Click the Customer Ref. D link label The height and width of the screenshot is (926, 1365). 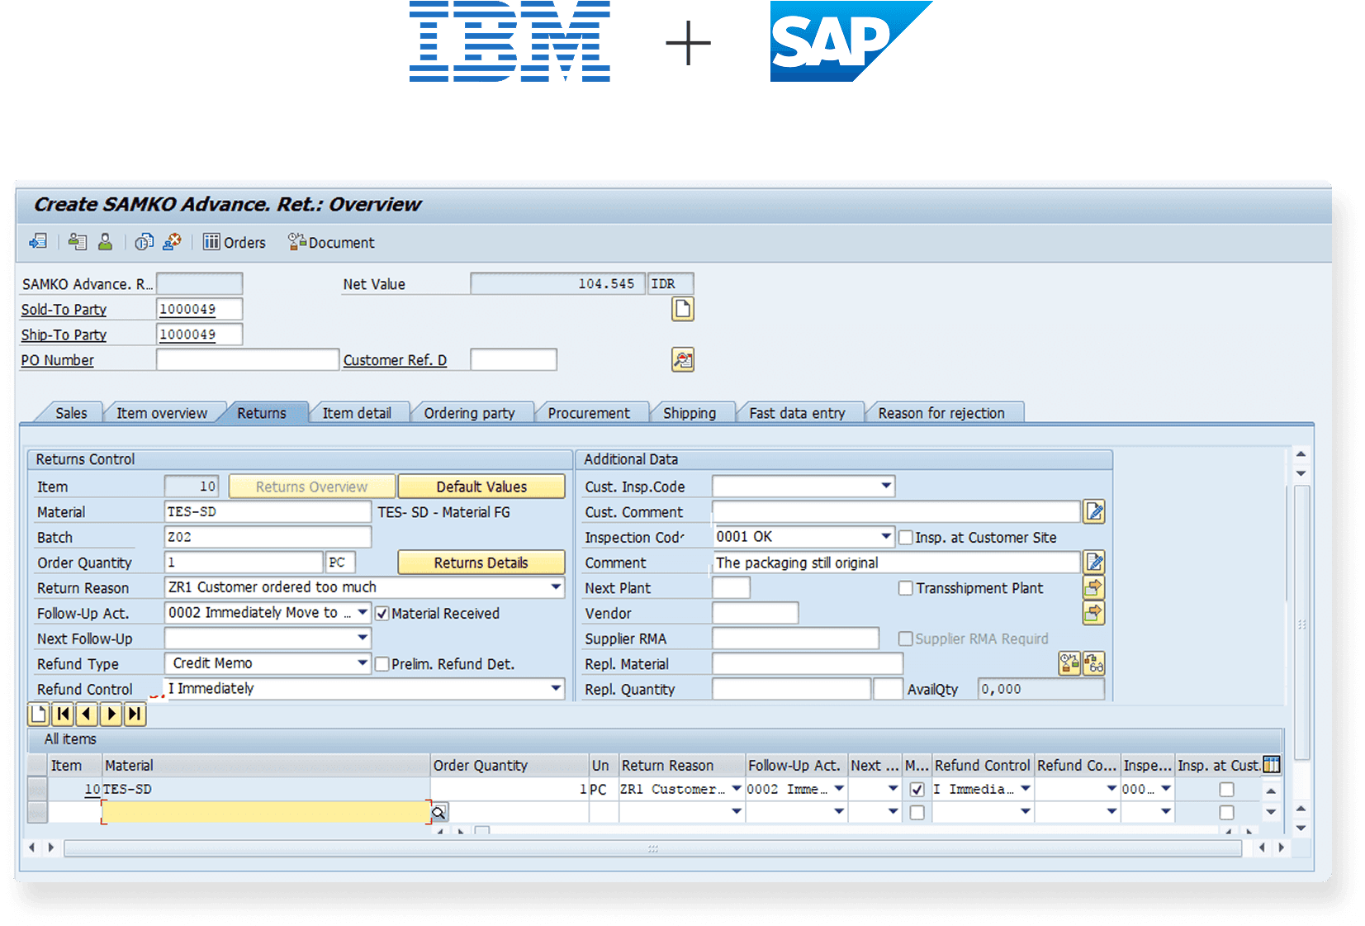395,360
